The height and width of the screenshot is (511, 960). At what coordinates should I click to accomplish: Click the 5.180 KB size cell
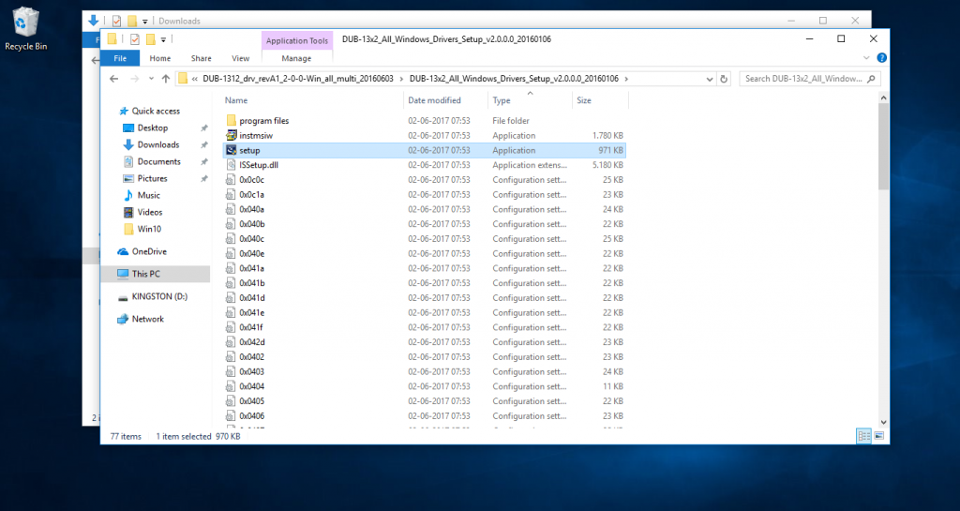[x=607, y=165]
